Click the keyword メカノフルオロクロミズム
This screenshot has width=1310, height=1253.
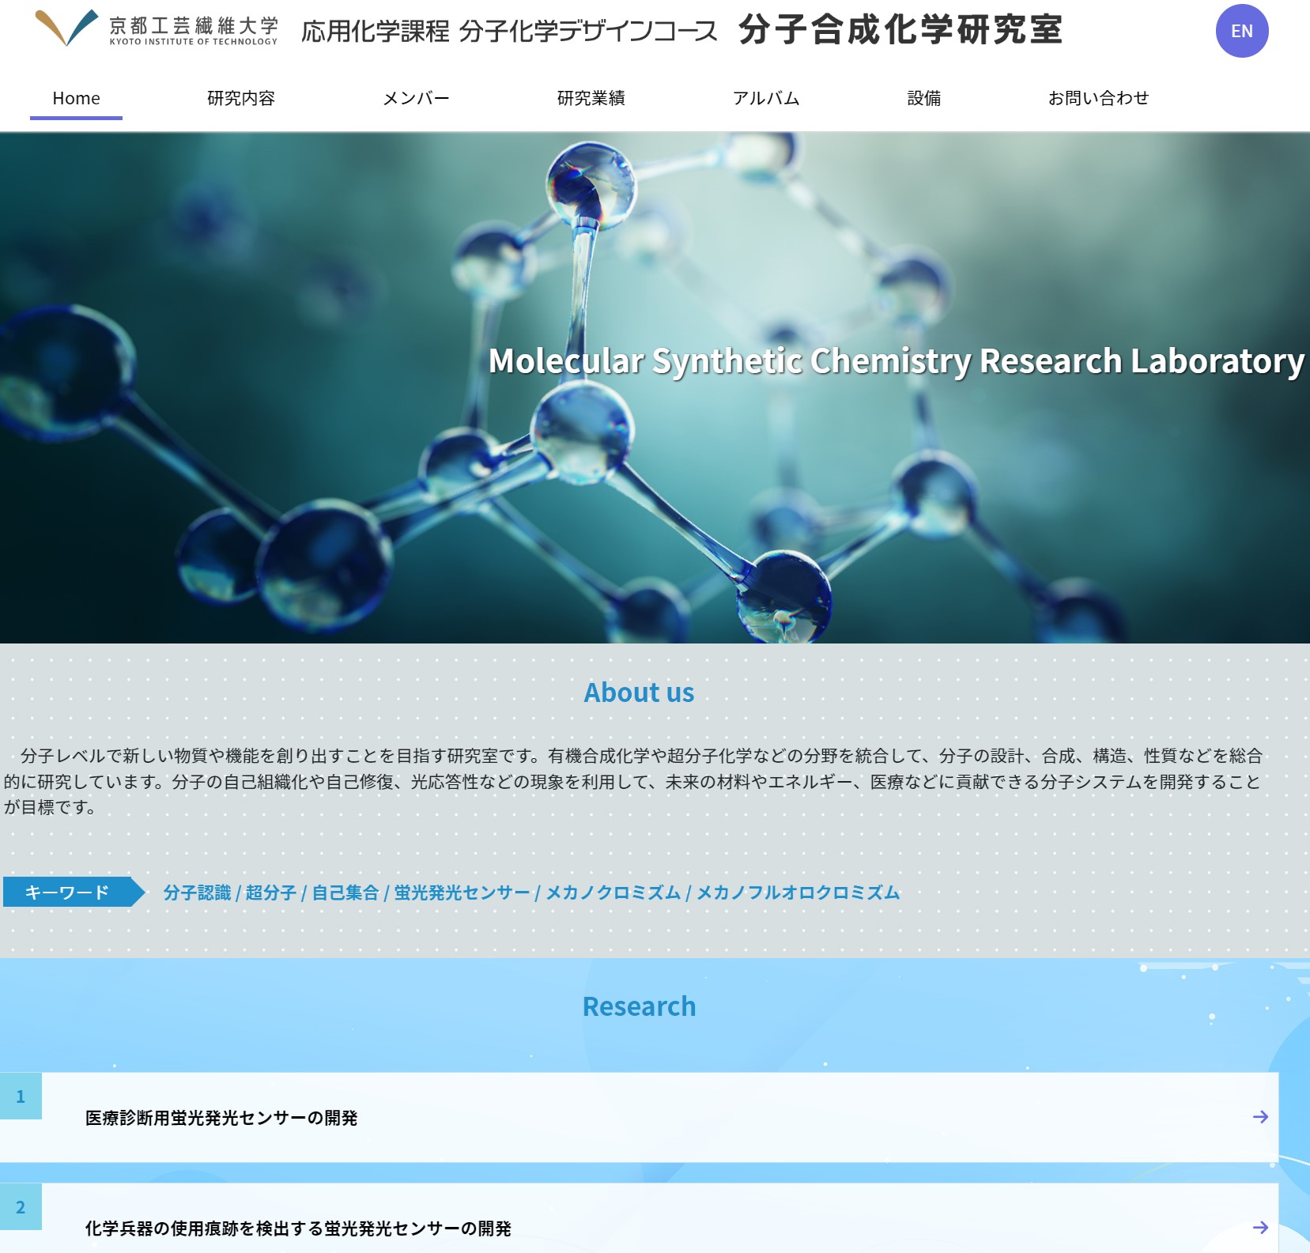click(798, 893)
